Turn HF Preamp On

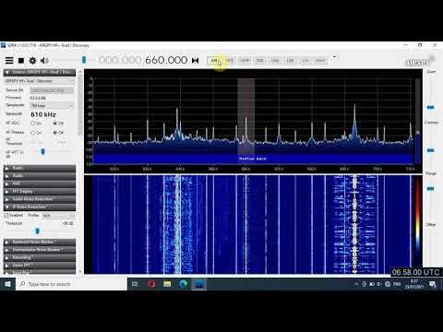point(33,133)
